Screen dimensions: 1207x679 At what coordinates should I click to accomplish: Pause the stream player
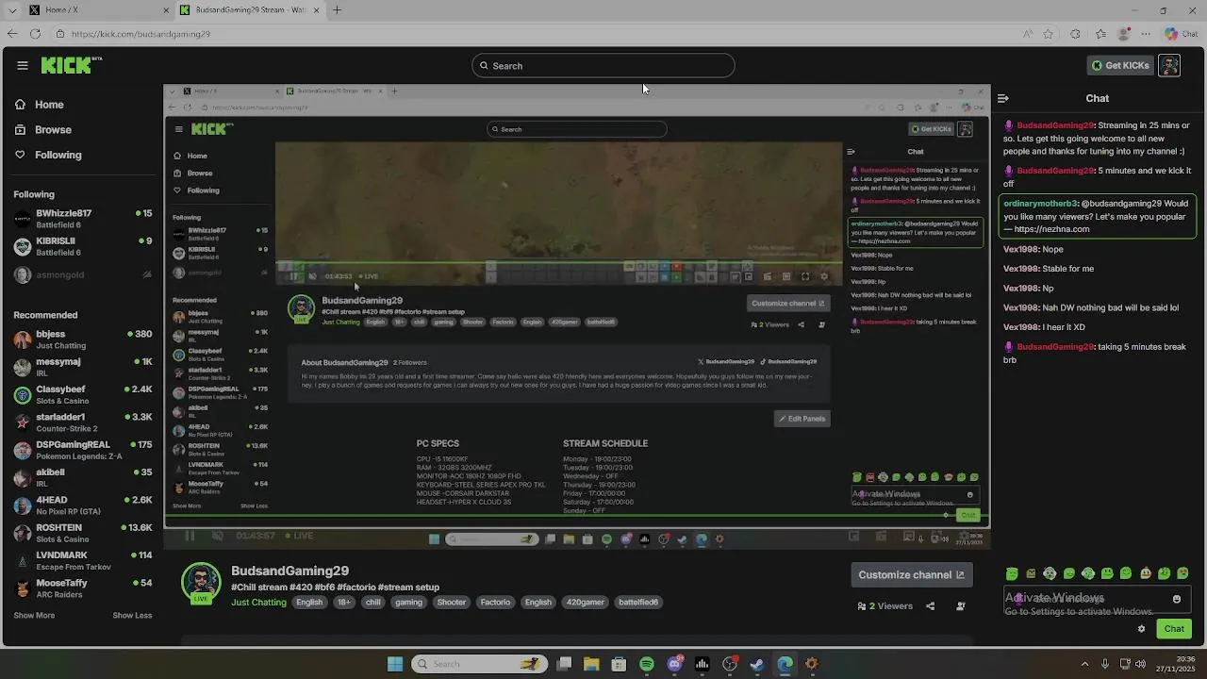pyautogui.click(x=190, y=536)
